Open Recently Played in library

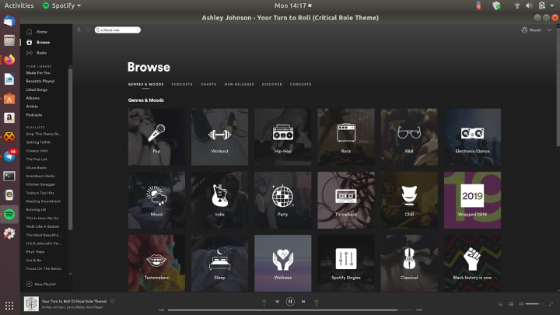click(40, 81)
